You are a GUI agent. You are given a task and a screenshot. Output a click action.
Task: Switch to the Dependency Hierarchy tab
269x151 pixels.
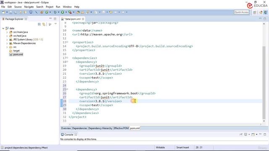[100, 128]
